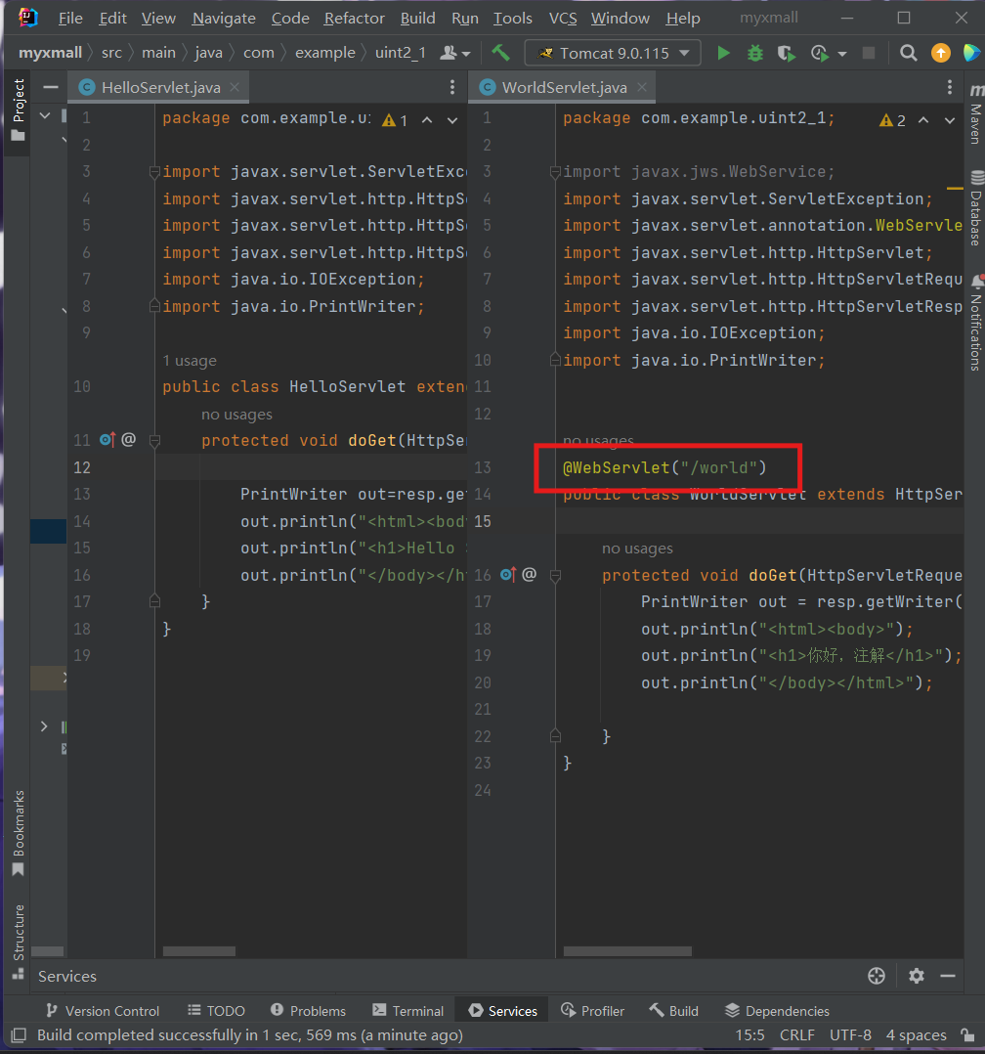Build project with the hammer icon
Screen dimensions: 985x1054
[x=500, y=53]
